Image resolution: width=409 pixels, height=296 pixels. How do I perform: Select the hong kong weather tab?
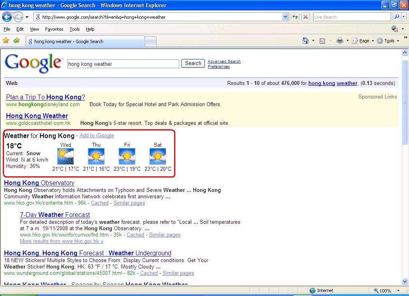point(85,41)
